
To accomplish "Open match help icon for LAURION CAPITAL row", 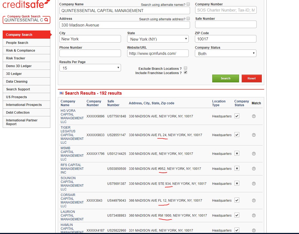I will click(253, 216).
